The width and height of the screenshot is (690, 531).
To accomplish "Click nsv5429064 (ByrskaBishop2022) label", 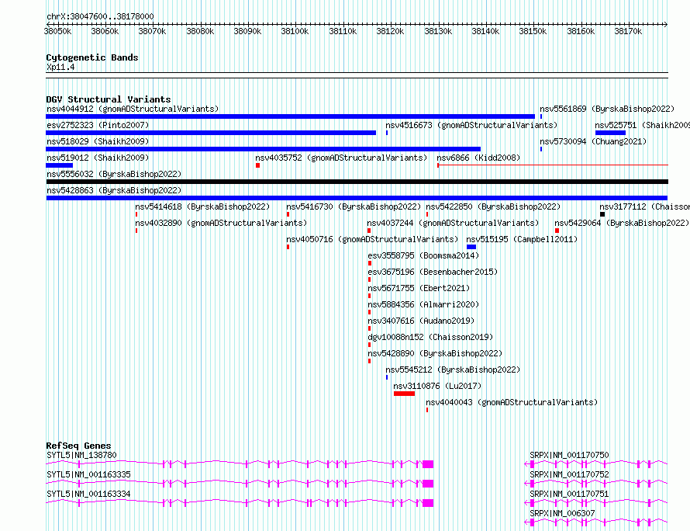I will [x=622, y=223].
